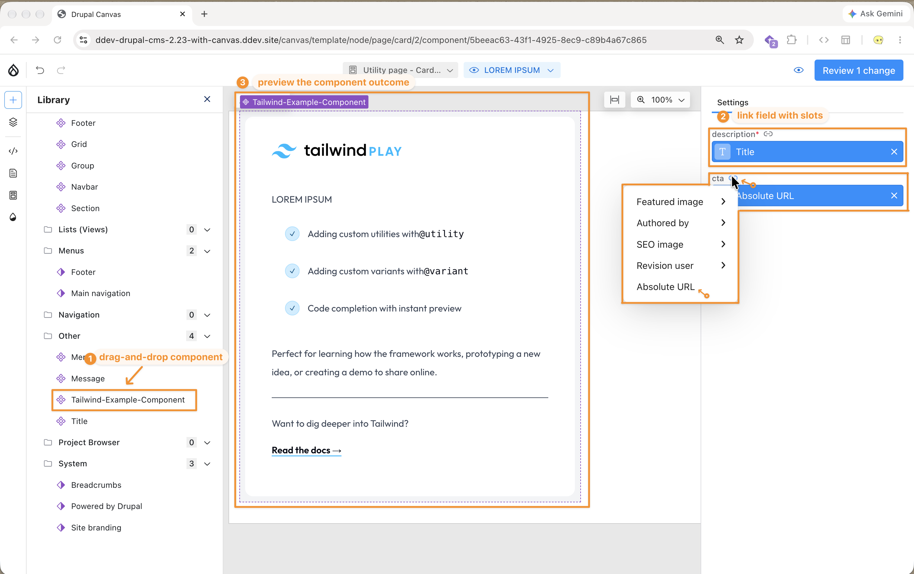914x574 pixels.
Task: Open the pages sidebar icon
Action: pyautogui.click(x=13, y=173)
